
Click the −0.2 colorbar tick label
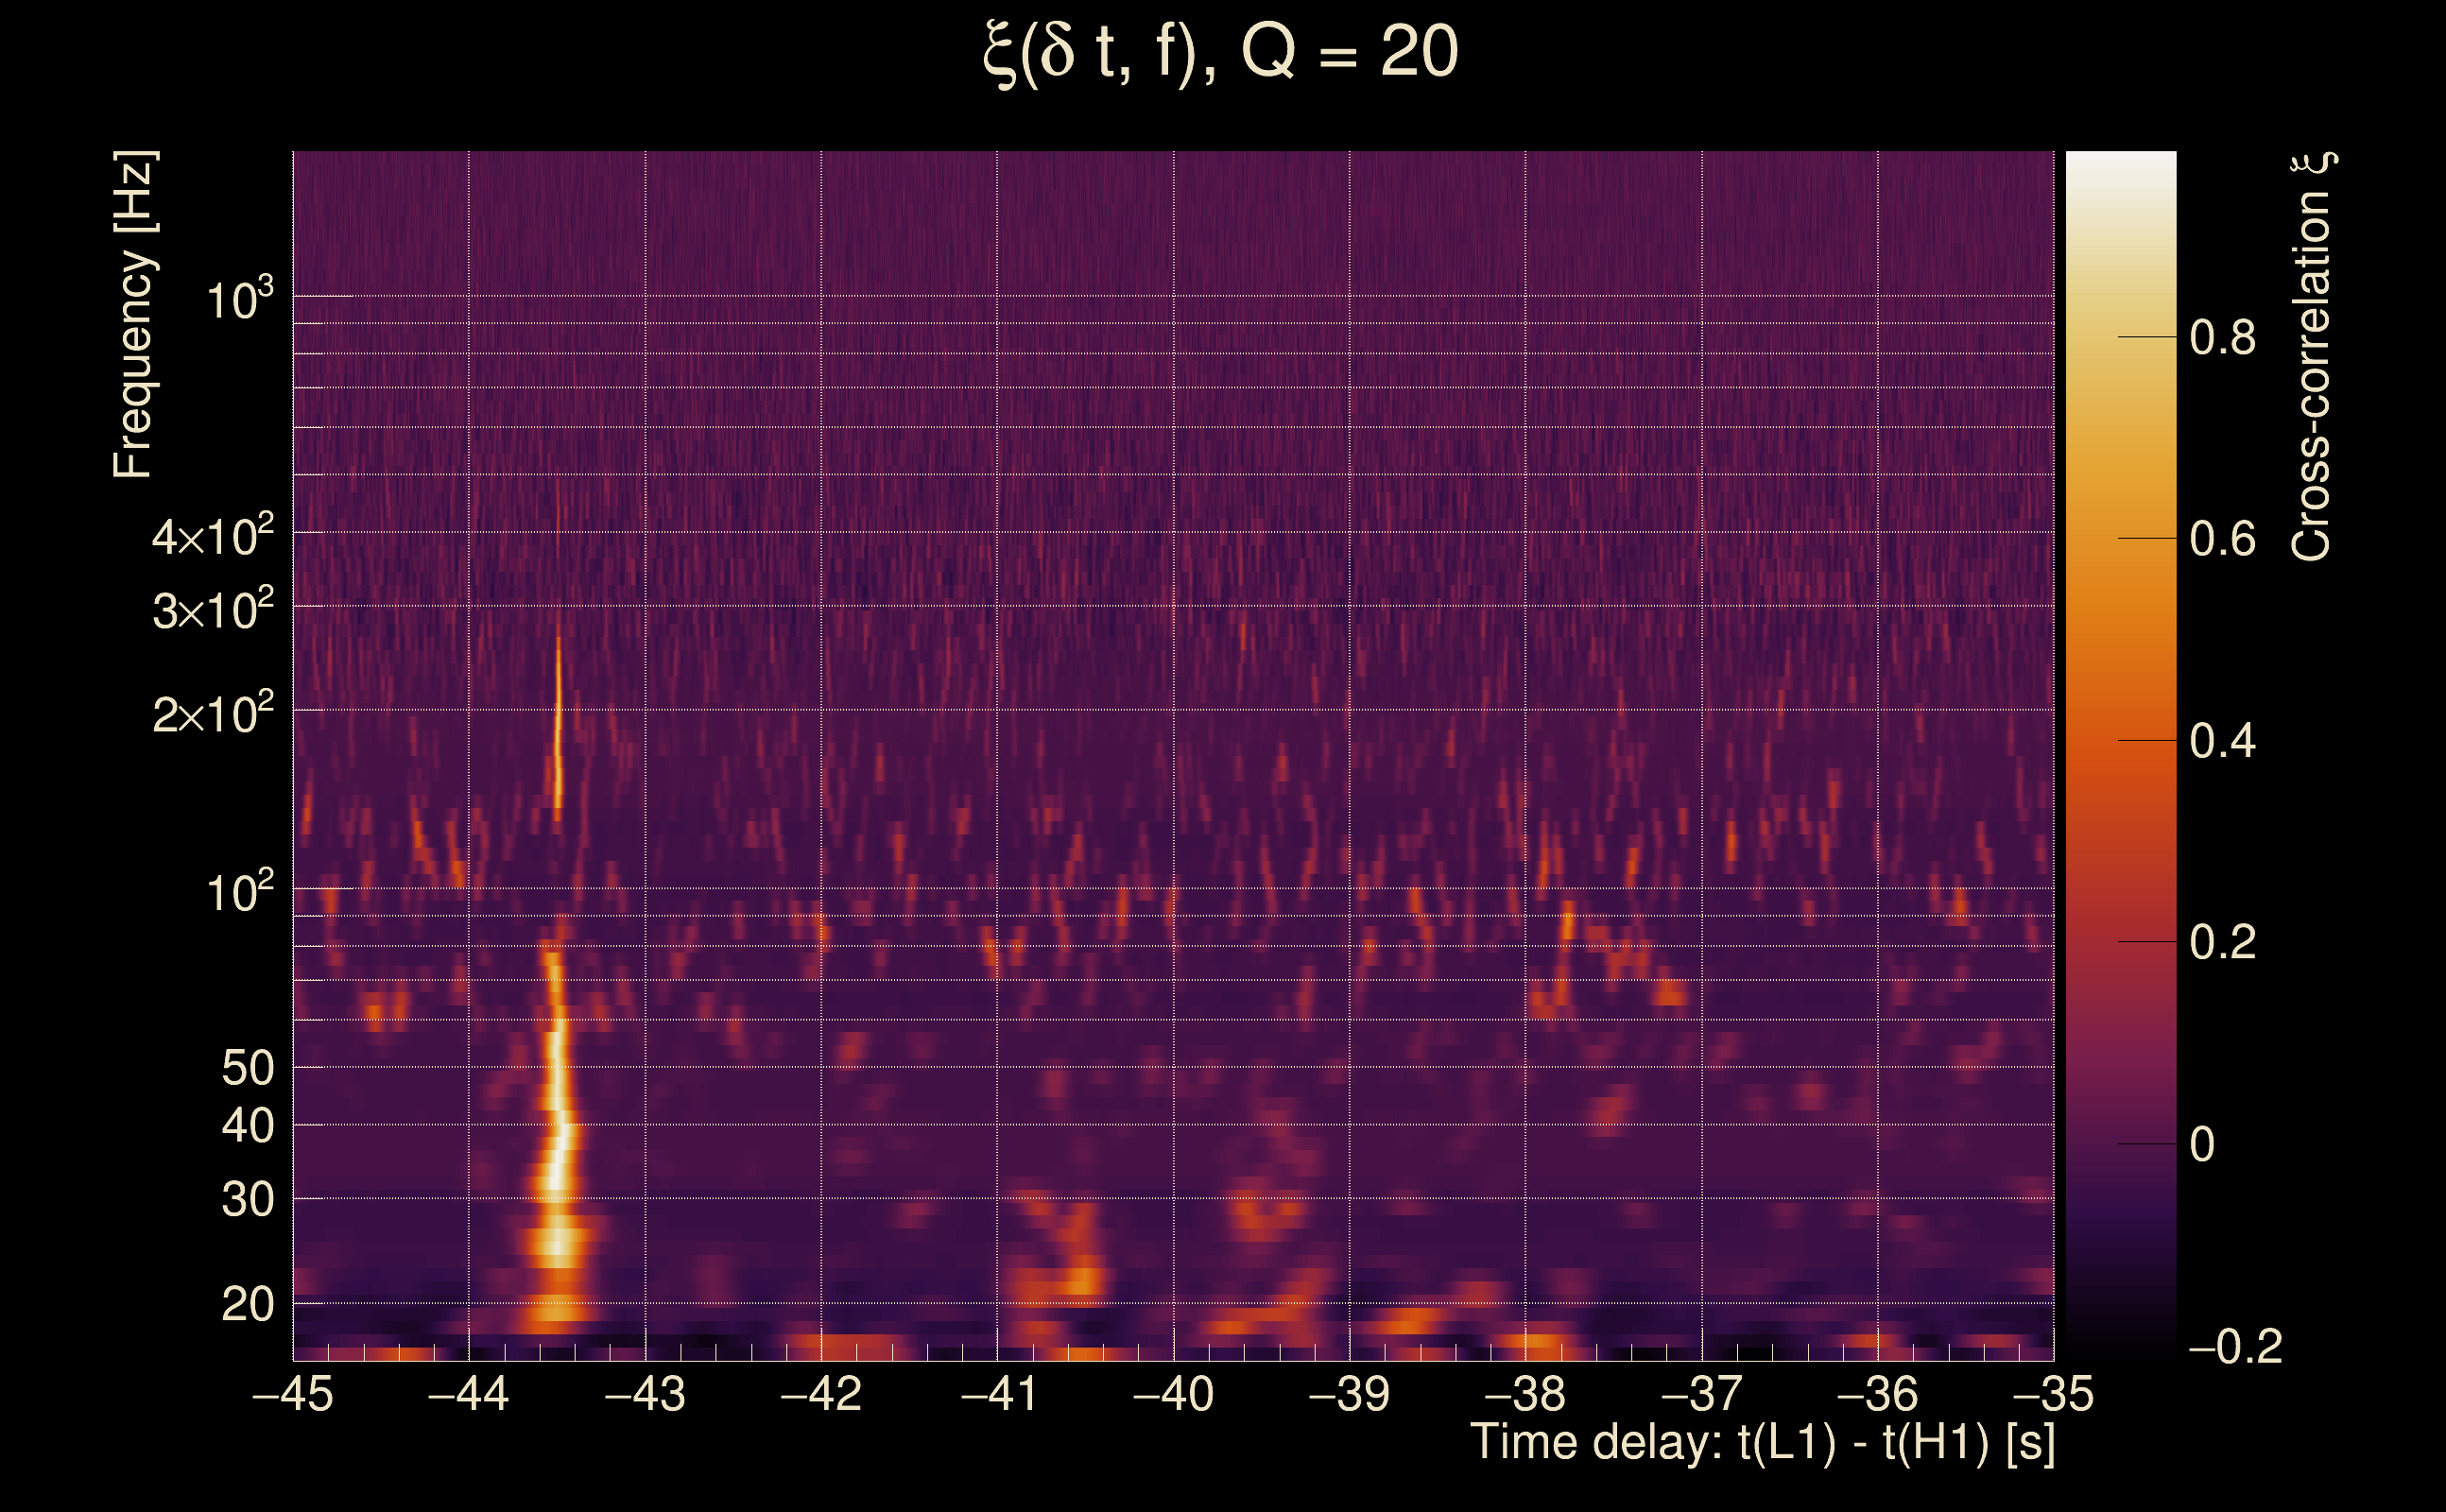coord(2234,1347)
